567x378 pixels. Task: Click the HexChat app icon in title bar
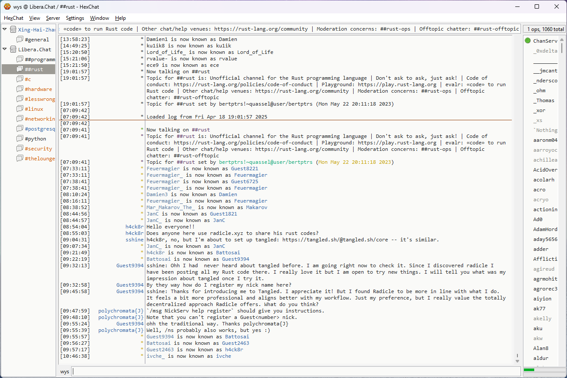(7, 6)
